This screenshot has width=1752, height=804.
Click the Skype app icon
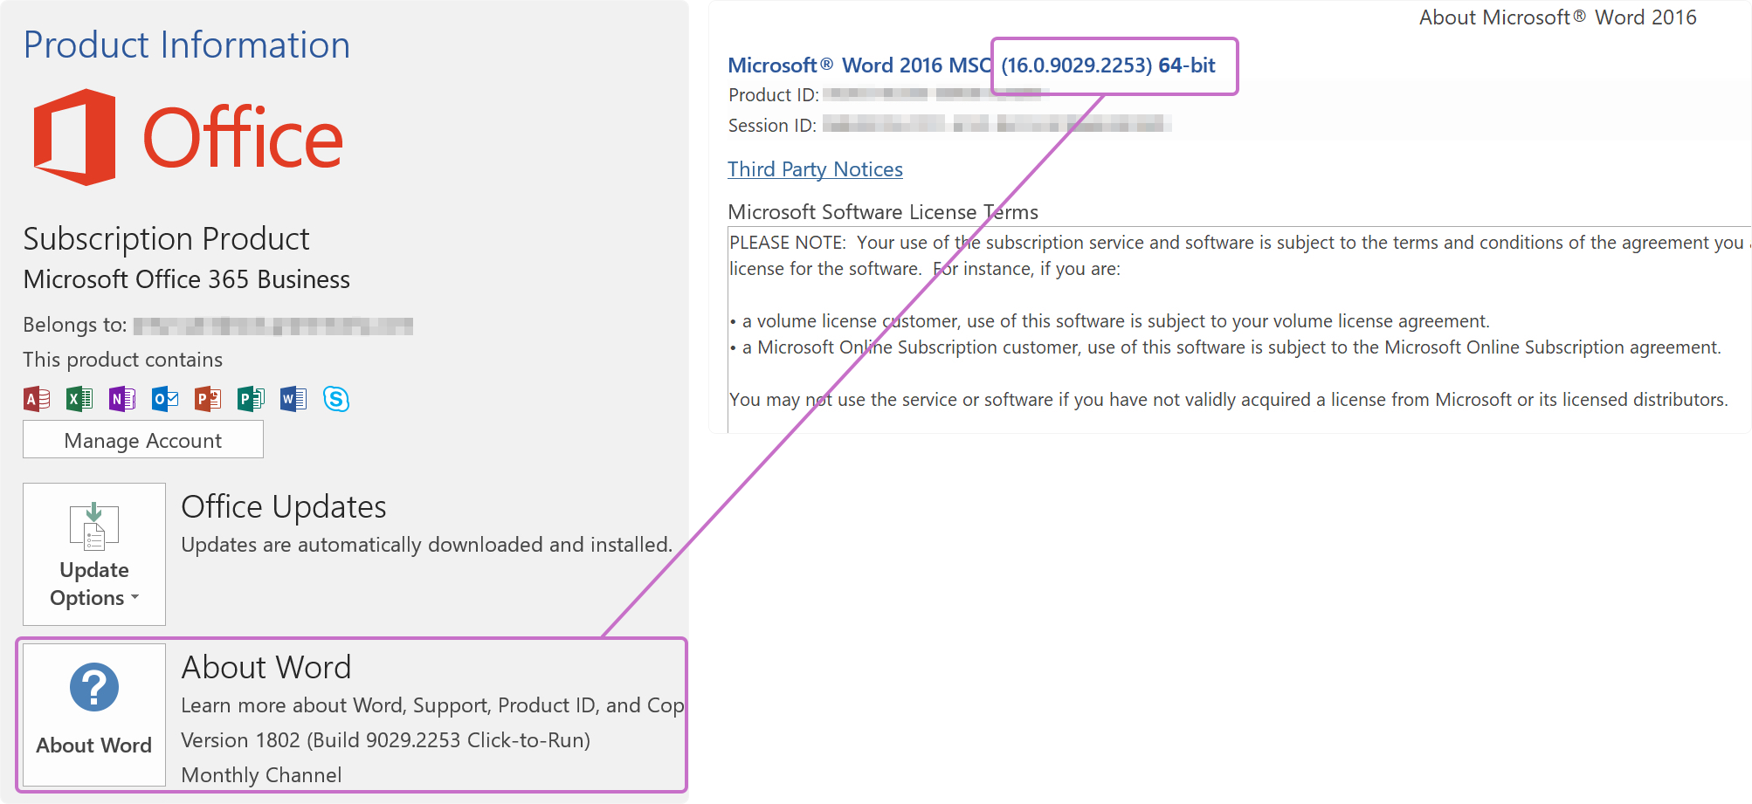point(336,399)
